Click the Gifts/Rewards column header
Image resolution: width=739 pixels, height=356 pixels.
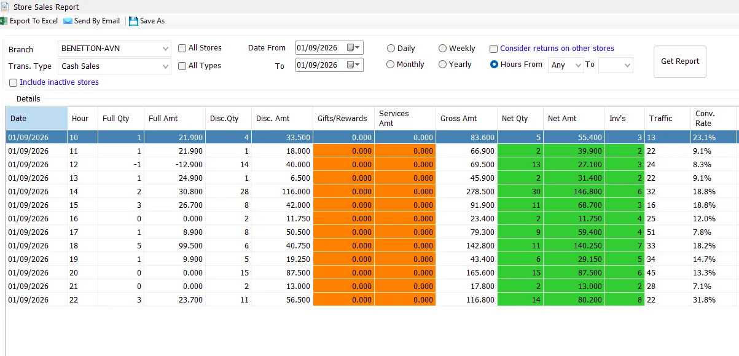coord(343,118)
